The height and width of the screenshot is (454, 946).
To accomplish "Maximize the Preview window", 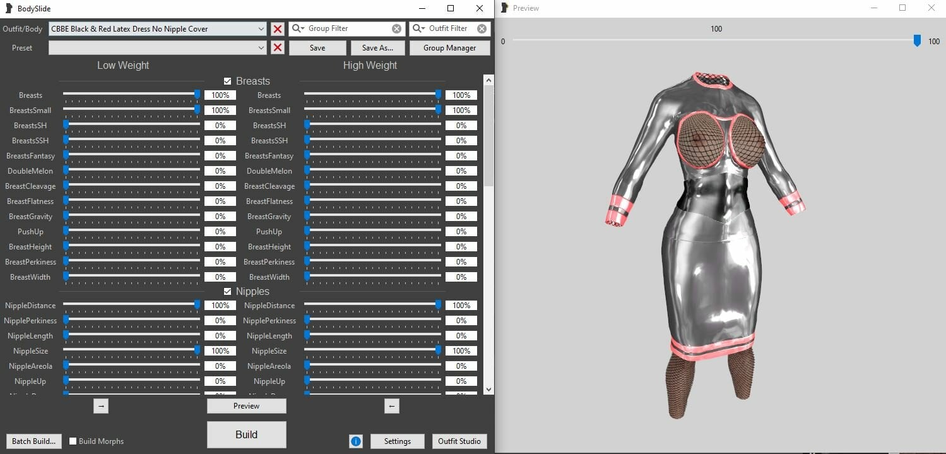I will (x=902, y=8).
